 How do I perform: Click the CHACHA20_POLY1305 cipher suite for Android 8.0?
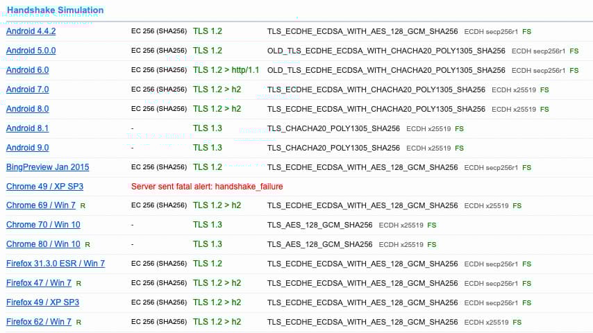coord(376,109)
